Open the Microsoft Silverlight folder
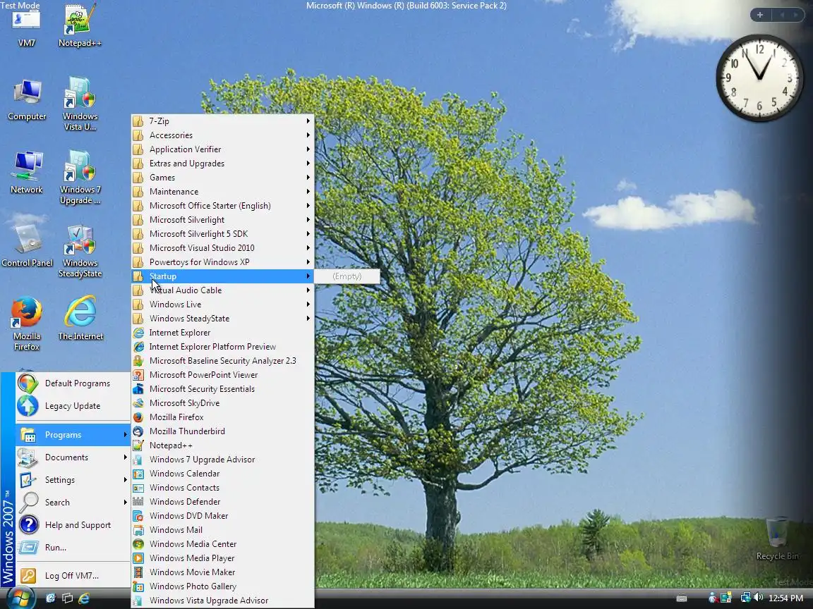Viewport: 813px width, 609px height. pos(222,220)
